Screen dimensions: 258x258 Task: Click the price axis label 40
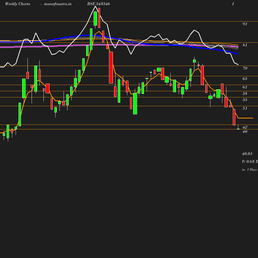click(x=245, y=132)
